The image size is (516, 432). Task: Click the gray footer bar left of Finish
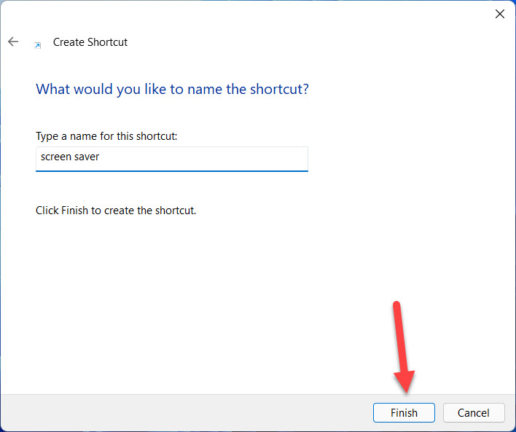182,412
